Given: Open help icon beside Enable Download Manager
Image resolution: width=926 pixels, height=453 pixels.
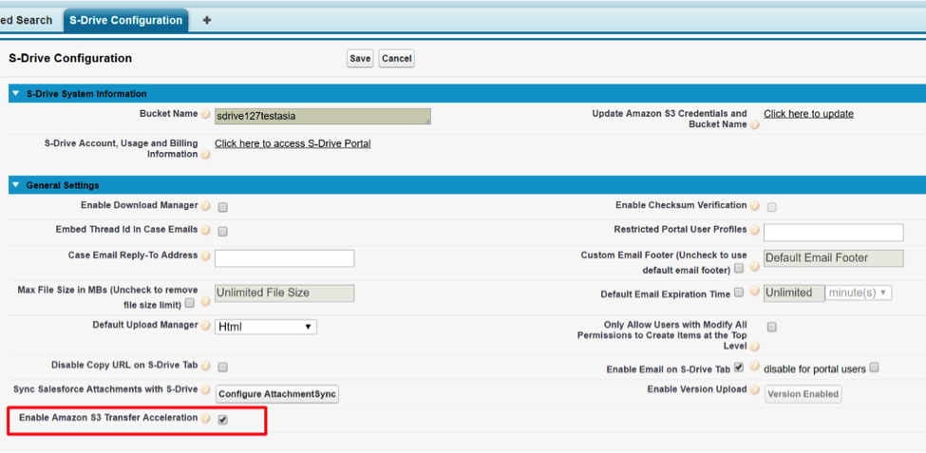Looking at the screenshot, I should click(205, 206).
